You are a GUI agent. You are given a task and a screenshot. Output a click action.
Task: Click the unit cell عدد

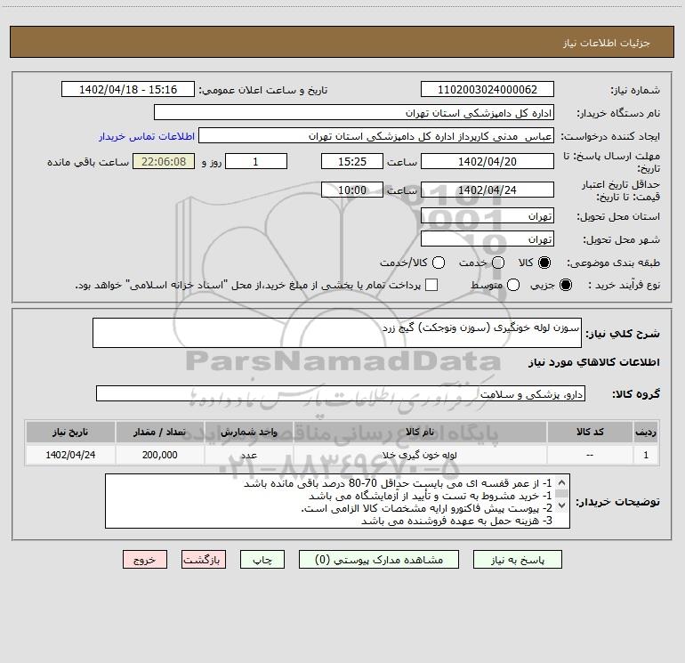click(x=248, y=455)
